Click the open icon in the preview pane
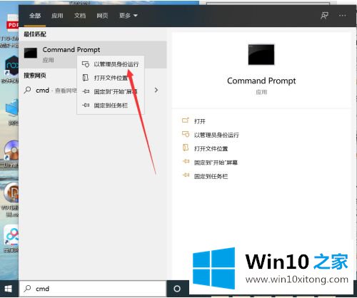The height and width of the screenshot is (298, 357). coord(186,120)
